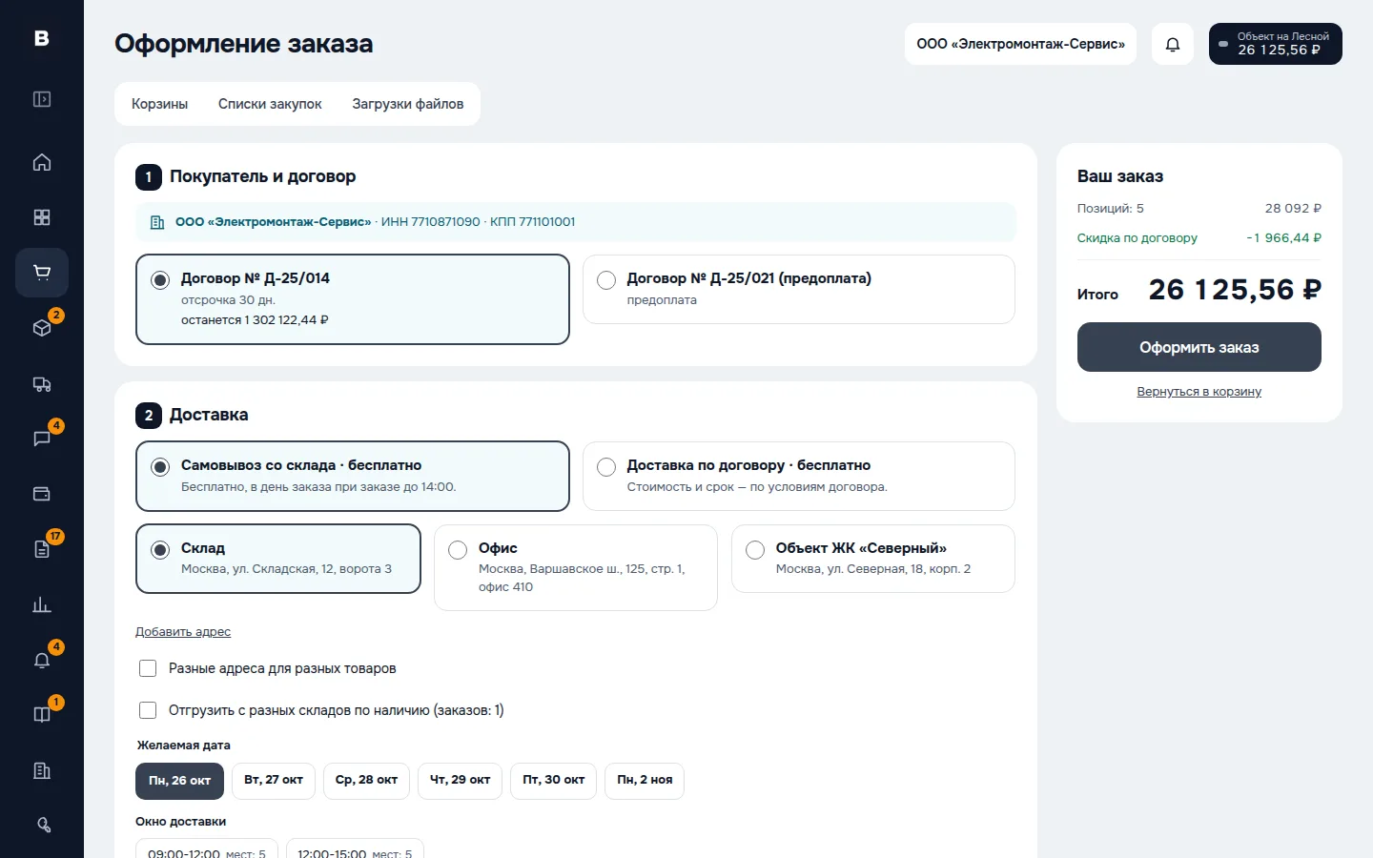Click the Добавить адрес link

183,632
